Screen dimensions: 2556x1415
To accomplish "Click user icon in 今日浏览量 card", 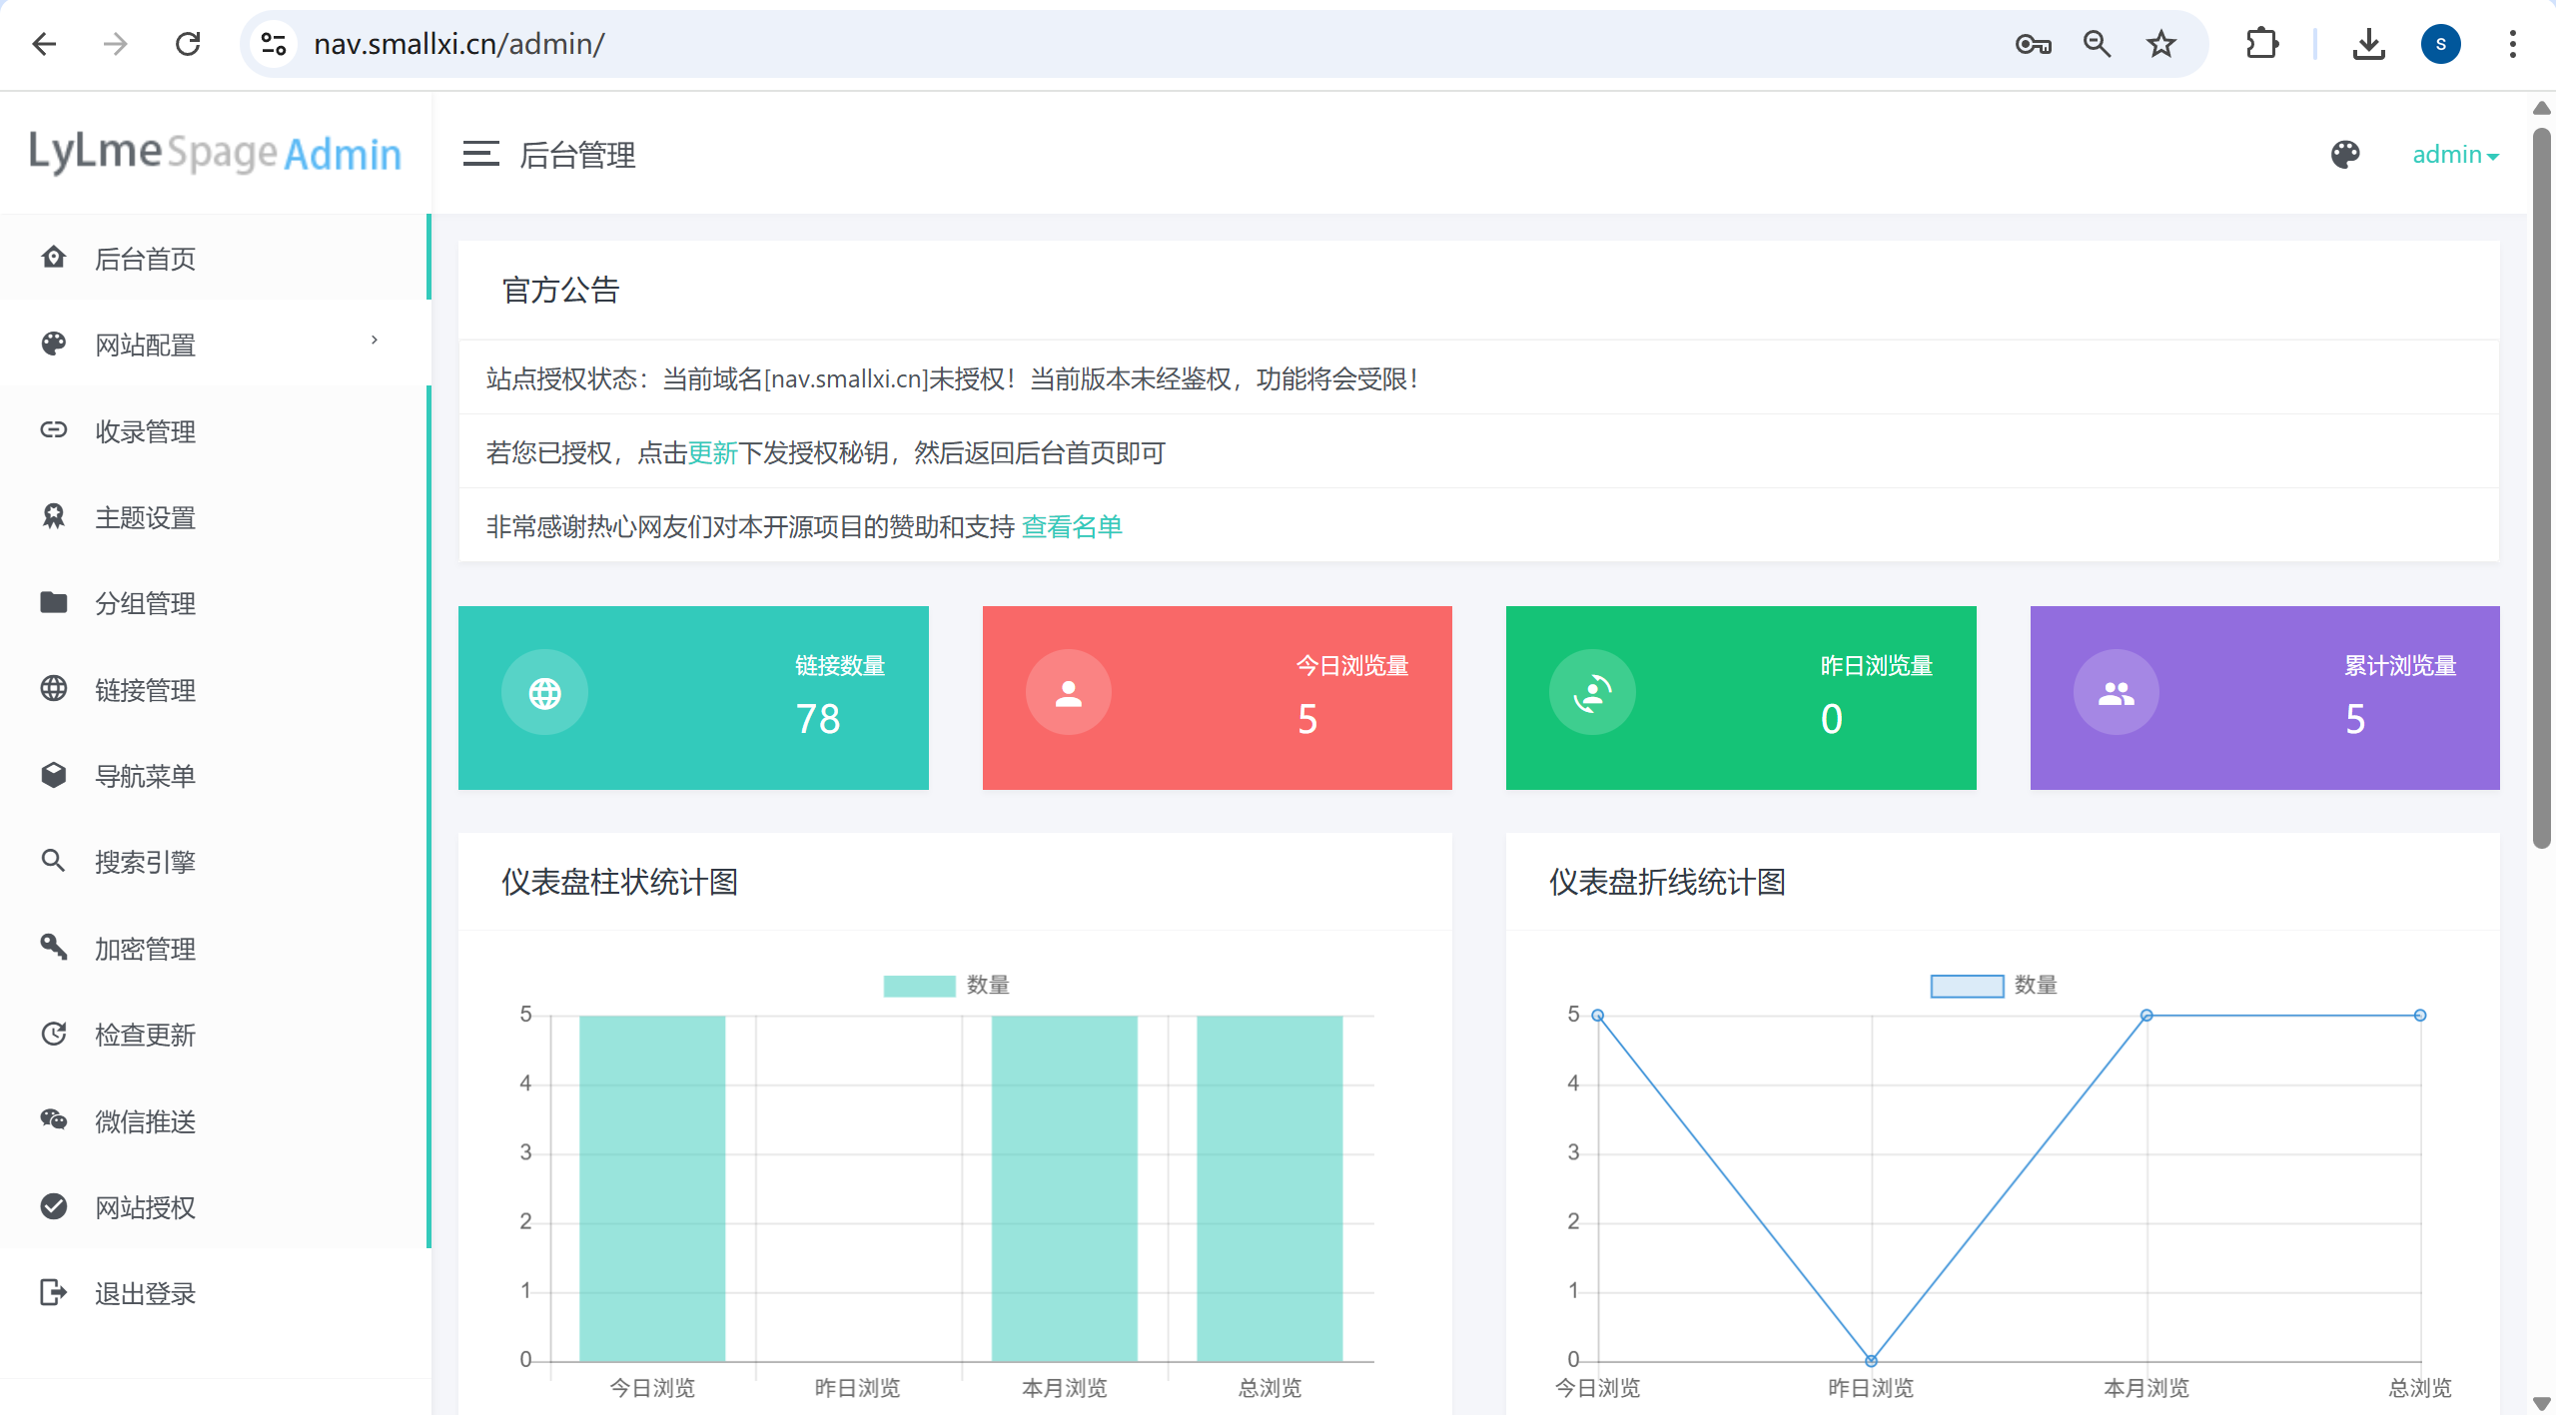I will click(1068, 693).
